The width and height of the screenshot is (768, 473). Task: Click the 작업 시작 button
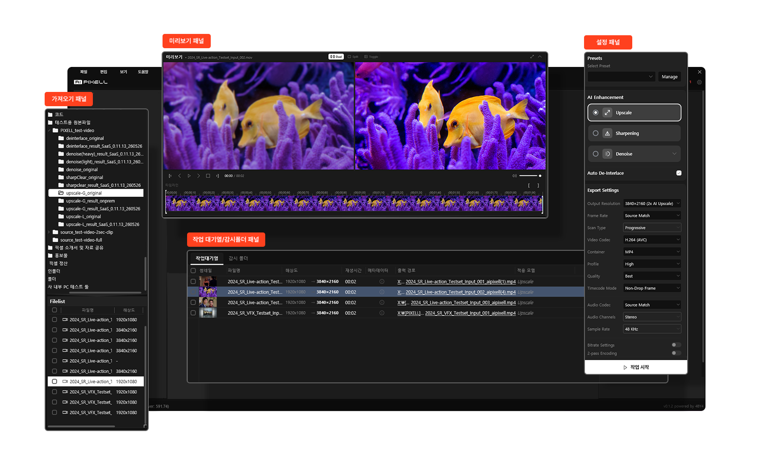(x=636, y=367)
